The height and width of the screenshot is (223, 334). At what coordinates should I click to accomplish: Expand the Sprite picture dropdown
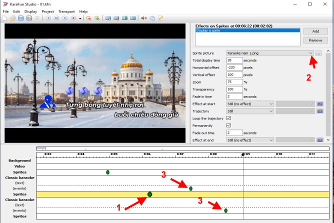click(x=310, y=53)
